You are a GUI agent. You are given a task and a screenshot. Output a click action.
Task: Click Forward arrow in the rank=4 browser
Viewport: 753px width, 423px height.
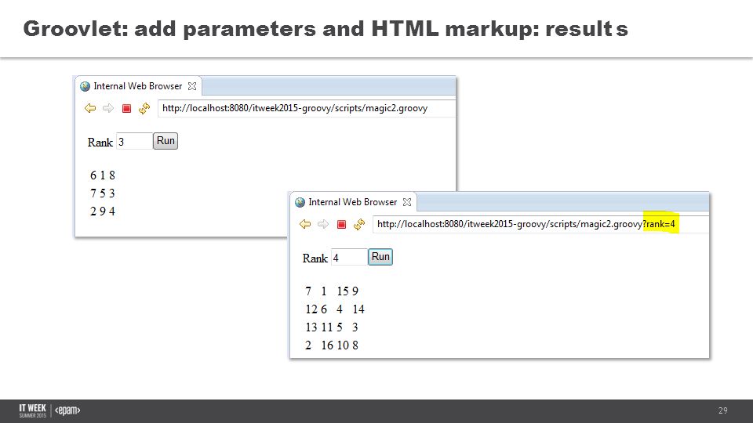pyautogui.click(x=323, y=225)
